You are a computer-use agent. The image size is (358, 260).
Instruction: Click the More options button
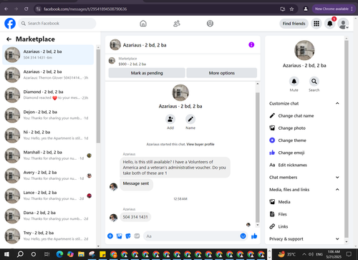pos(222,73)
